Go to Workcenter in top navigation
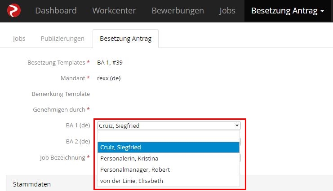Viewport: 333px width, 191px height. 114,11
